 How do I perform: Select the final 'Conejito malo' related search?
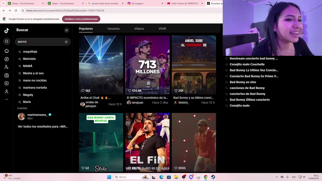pos(239,106)
